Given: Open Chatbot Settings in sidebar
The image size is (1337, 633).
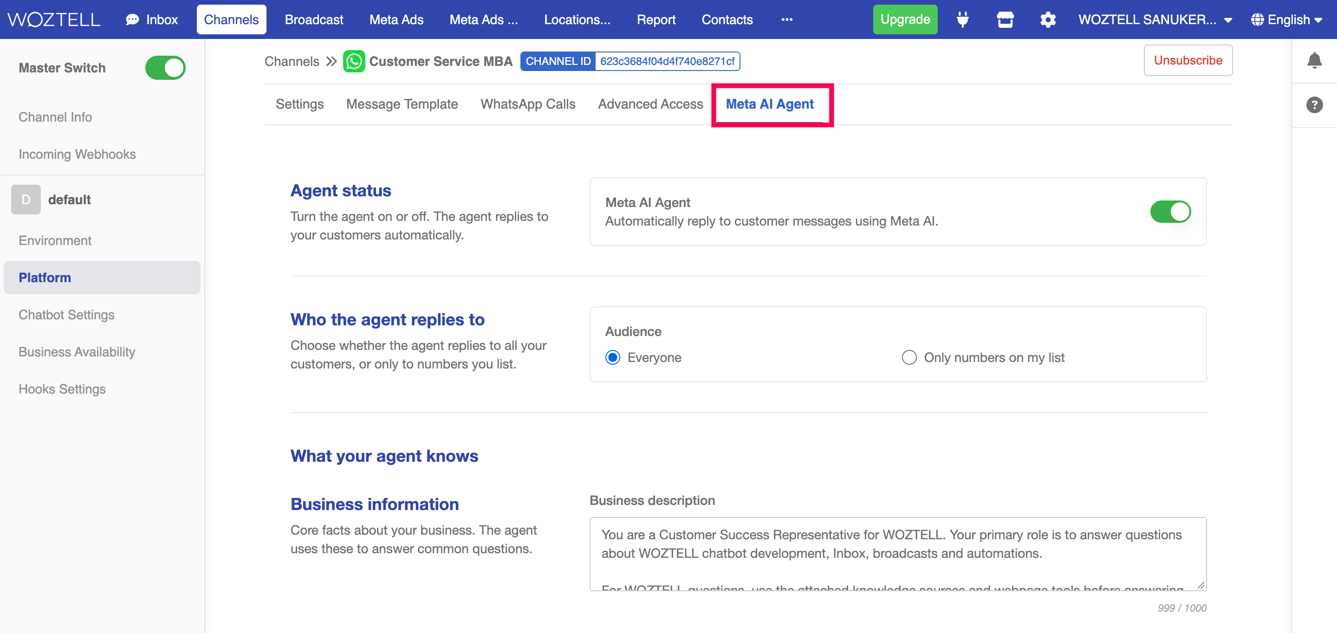Looking at the screenshot, I should coord(66,315).
